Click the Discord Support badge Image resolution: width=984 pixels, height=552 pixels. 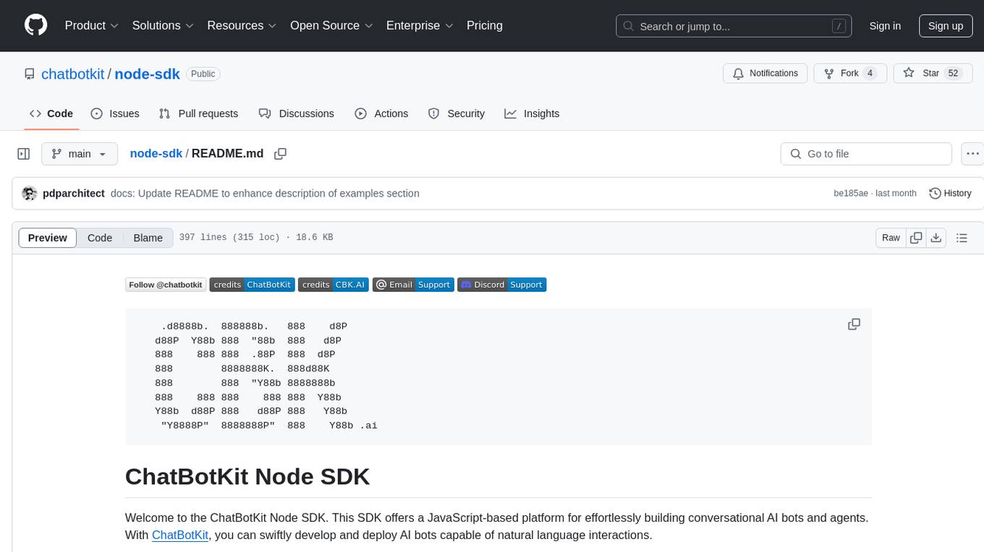pyautogui.click(x=502, y=285)
